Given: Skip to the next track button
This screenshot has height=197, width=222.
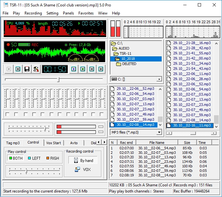Looking at the screenshot, I should coord(101,69).
